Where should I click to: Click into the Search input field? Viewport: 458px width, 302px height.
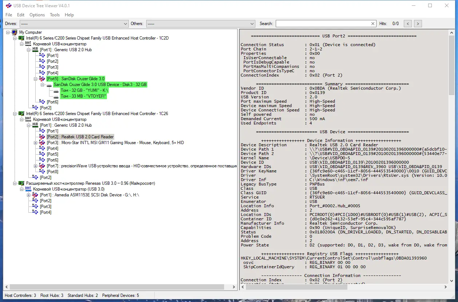[323, 24]
